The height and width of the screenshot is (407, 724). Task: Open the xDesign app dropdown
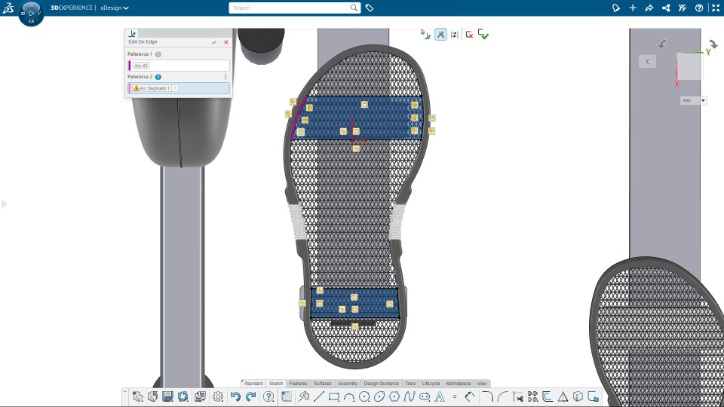(x=115, y=8)
